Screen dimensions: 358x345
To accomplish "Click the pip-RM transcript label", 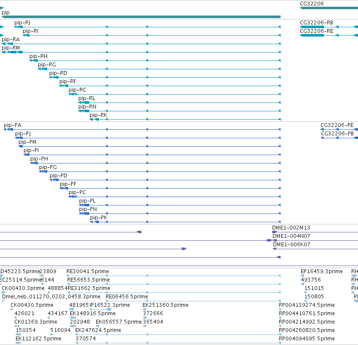I will click(x=11, y=48).
